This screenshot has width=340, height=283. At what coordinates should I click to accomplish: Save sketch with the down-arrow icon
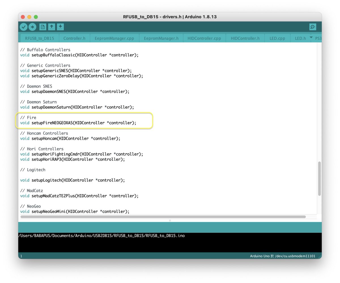click(60, 27)
